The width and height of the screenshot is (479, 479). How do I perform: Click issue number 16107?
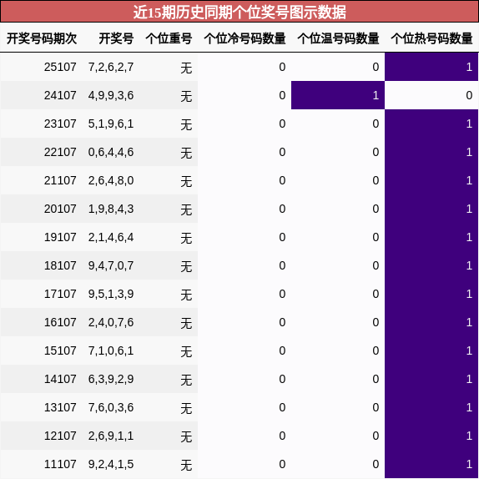(x=60, y=323)
